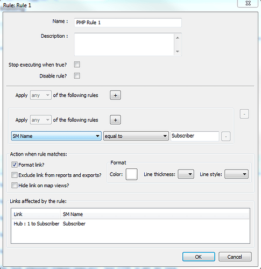Viewport: 261px width, 269px height.
Task: Click the description scroll up arrow
Action: (x=178, y=38)
